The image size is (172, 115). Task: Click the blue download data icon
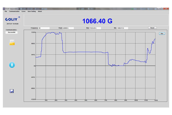click(12, 65)
